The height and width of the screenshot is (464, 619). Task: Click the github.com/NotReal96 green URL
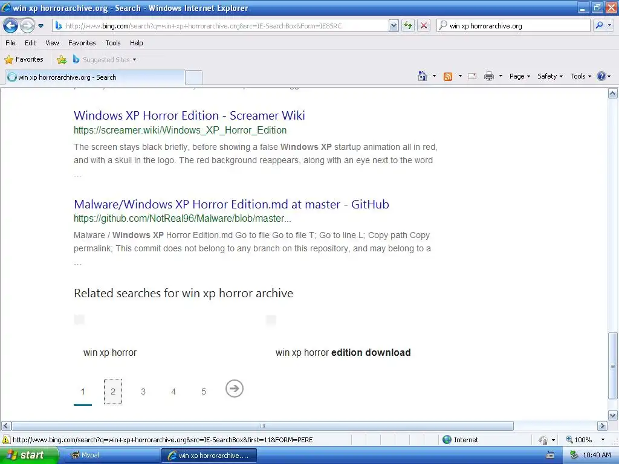(183, 219)
